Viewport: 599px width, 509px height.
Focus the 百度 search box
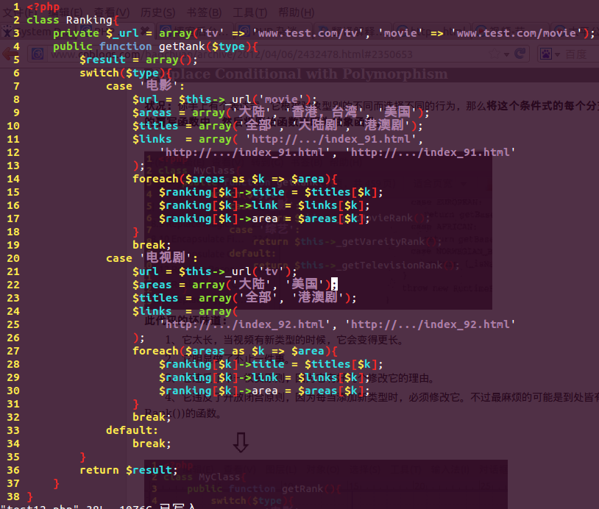[578, 54]
